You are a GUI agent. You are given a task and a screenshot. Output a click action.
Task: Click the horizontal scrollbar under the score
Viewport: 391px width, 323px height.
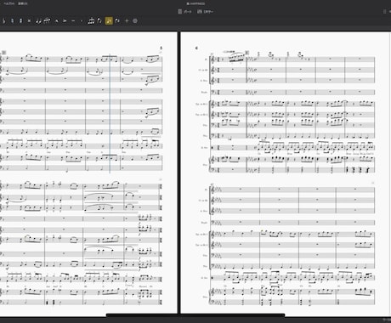tap(195, 314)
